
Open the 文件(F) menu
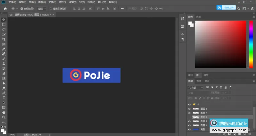[12, 2]
